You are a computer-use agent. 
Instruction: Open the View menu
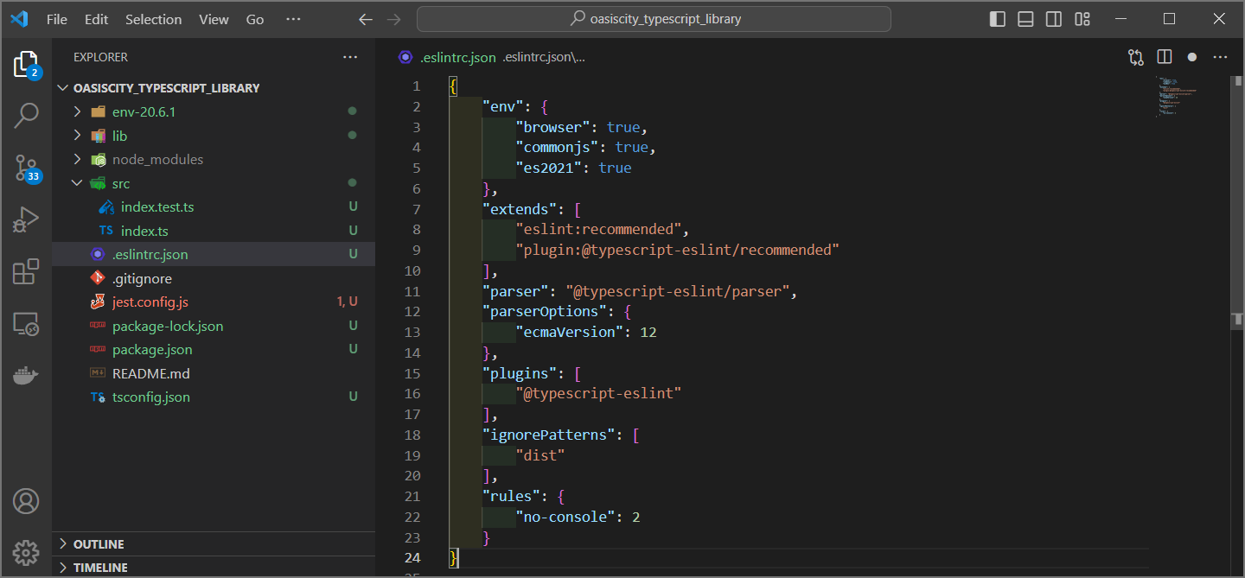(x=214, y=19)
